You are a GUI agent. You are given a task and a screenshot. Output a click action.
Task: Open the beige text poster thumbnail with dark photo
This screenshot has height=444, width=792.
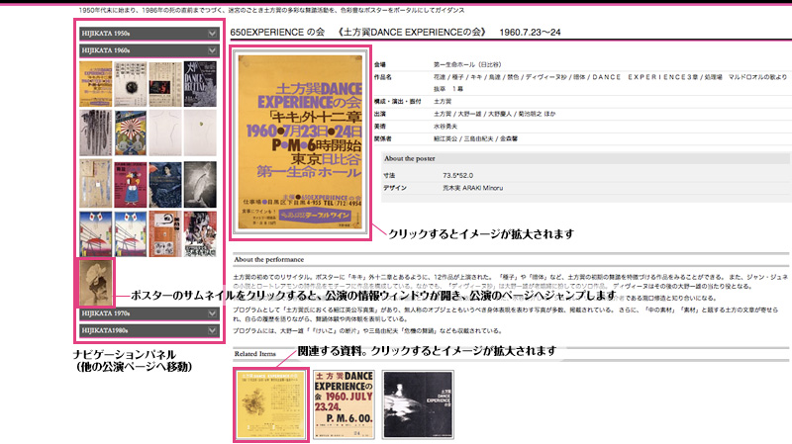pyautogui.click(x=165, y=84)
